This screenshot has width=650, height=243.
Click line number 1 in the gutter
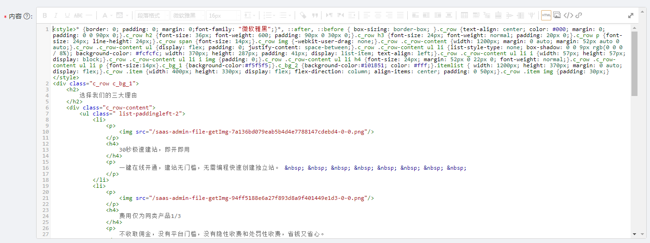(x=47, y=29)
